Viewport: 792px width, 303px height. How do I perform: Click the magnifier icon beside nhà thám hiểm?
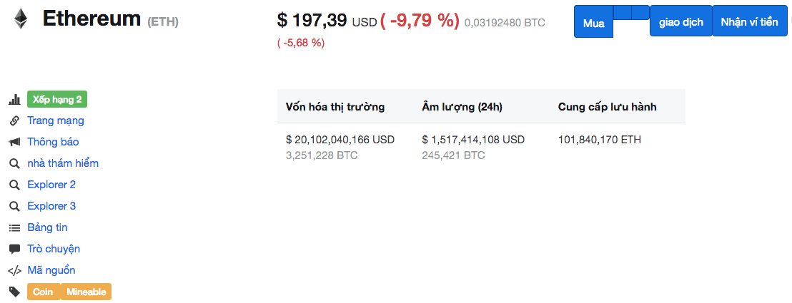pos(14,163)
